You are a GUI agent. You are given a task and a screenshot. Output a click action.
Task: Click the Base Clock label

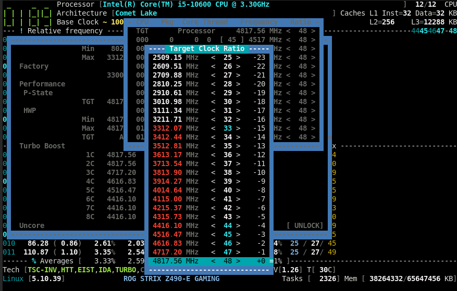pos(78,22)
